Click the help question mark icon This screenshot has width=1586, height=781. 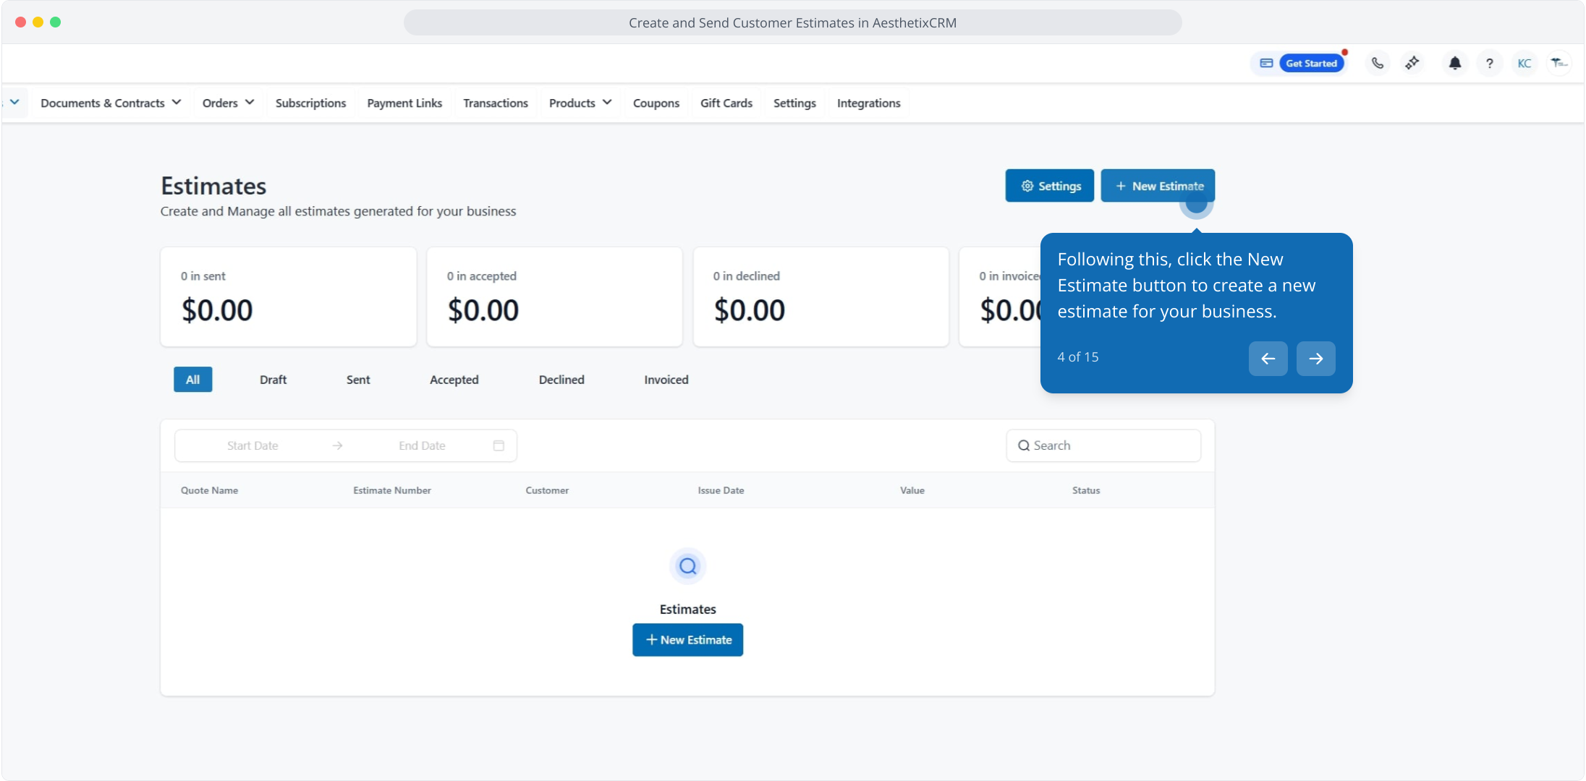(1489, 63)
